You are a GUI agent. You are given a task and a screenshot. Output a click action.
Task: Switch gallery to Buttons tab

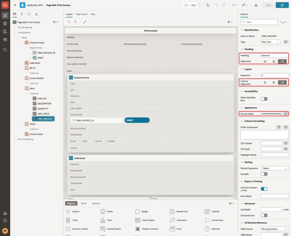pyautogui.click(x=96, y=203)
